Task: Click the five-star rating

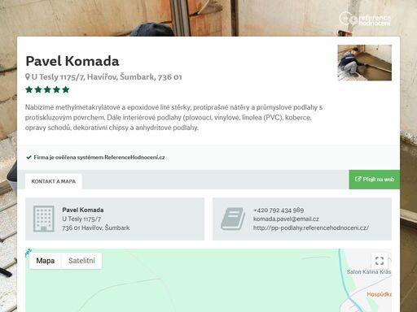Action: pyautogui.click(x=47, y=89)
